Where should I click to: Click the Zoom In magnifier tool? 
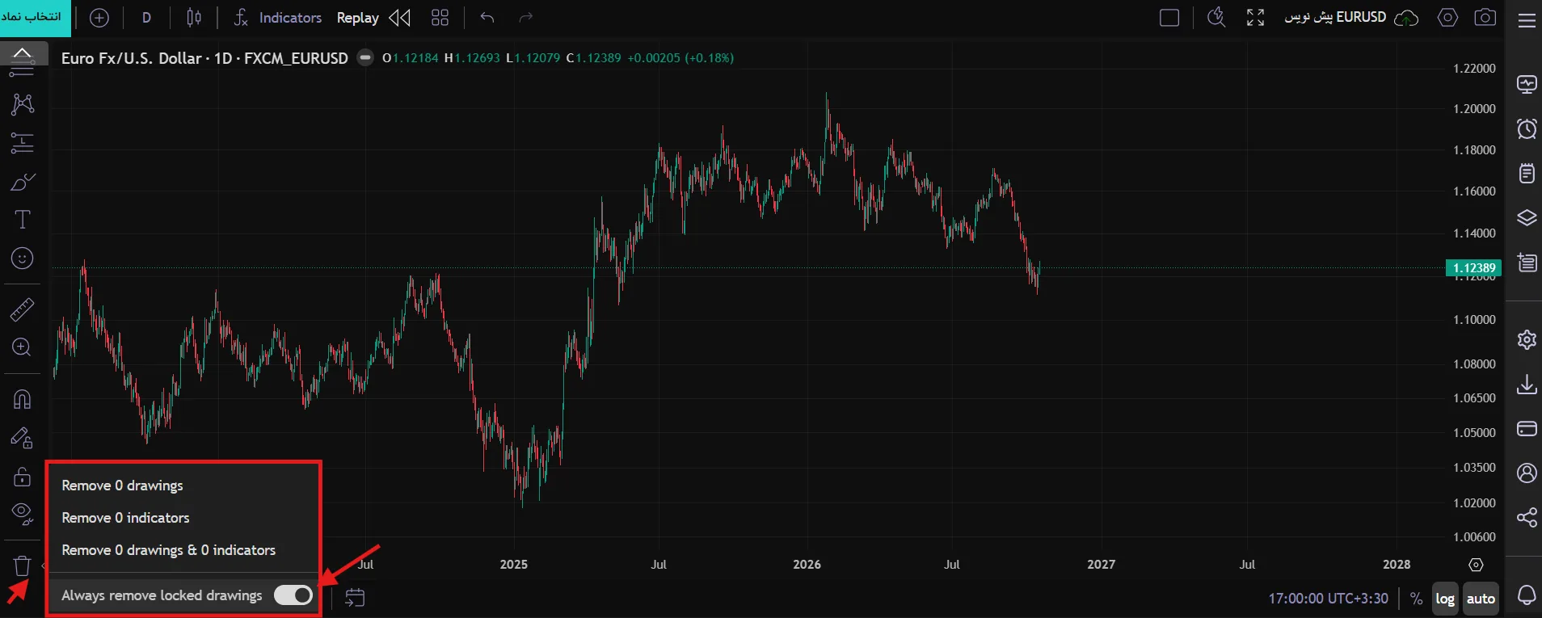pos(22,347)
